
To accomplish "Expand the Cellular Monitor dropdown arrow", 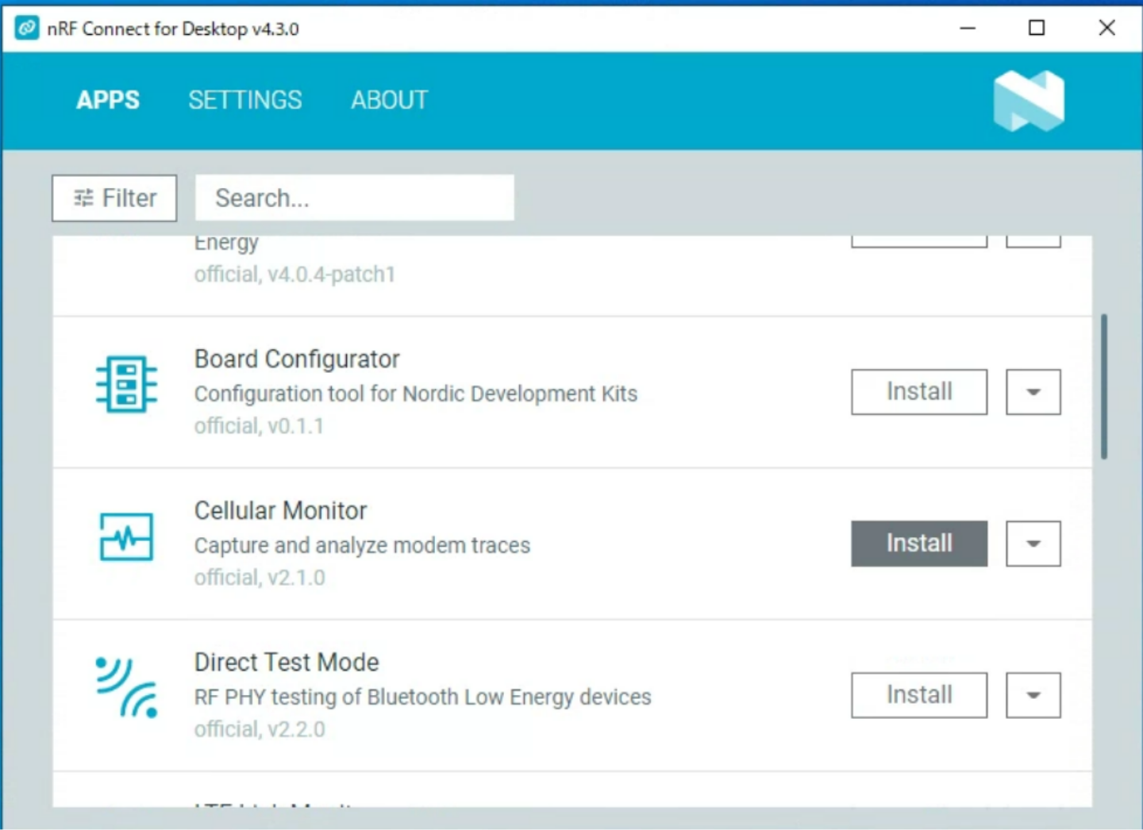I will click(x=1033, y=544).
